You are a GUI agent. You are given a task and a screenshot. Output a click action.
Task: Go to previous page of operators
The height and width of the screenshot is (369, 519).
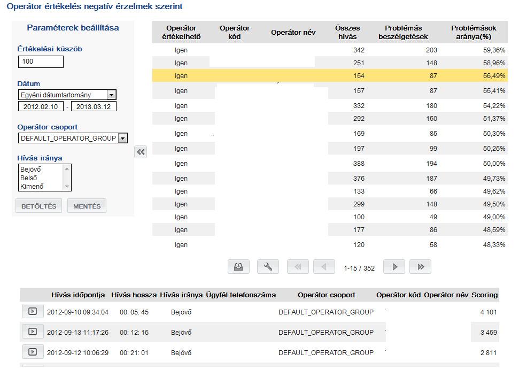click(324, 267)
